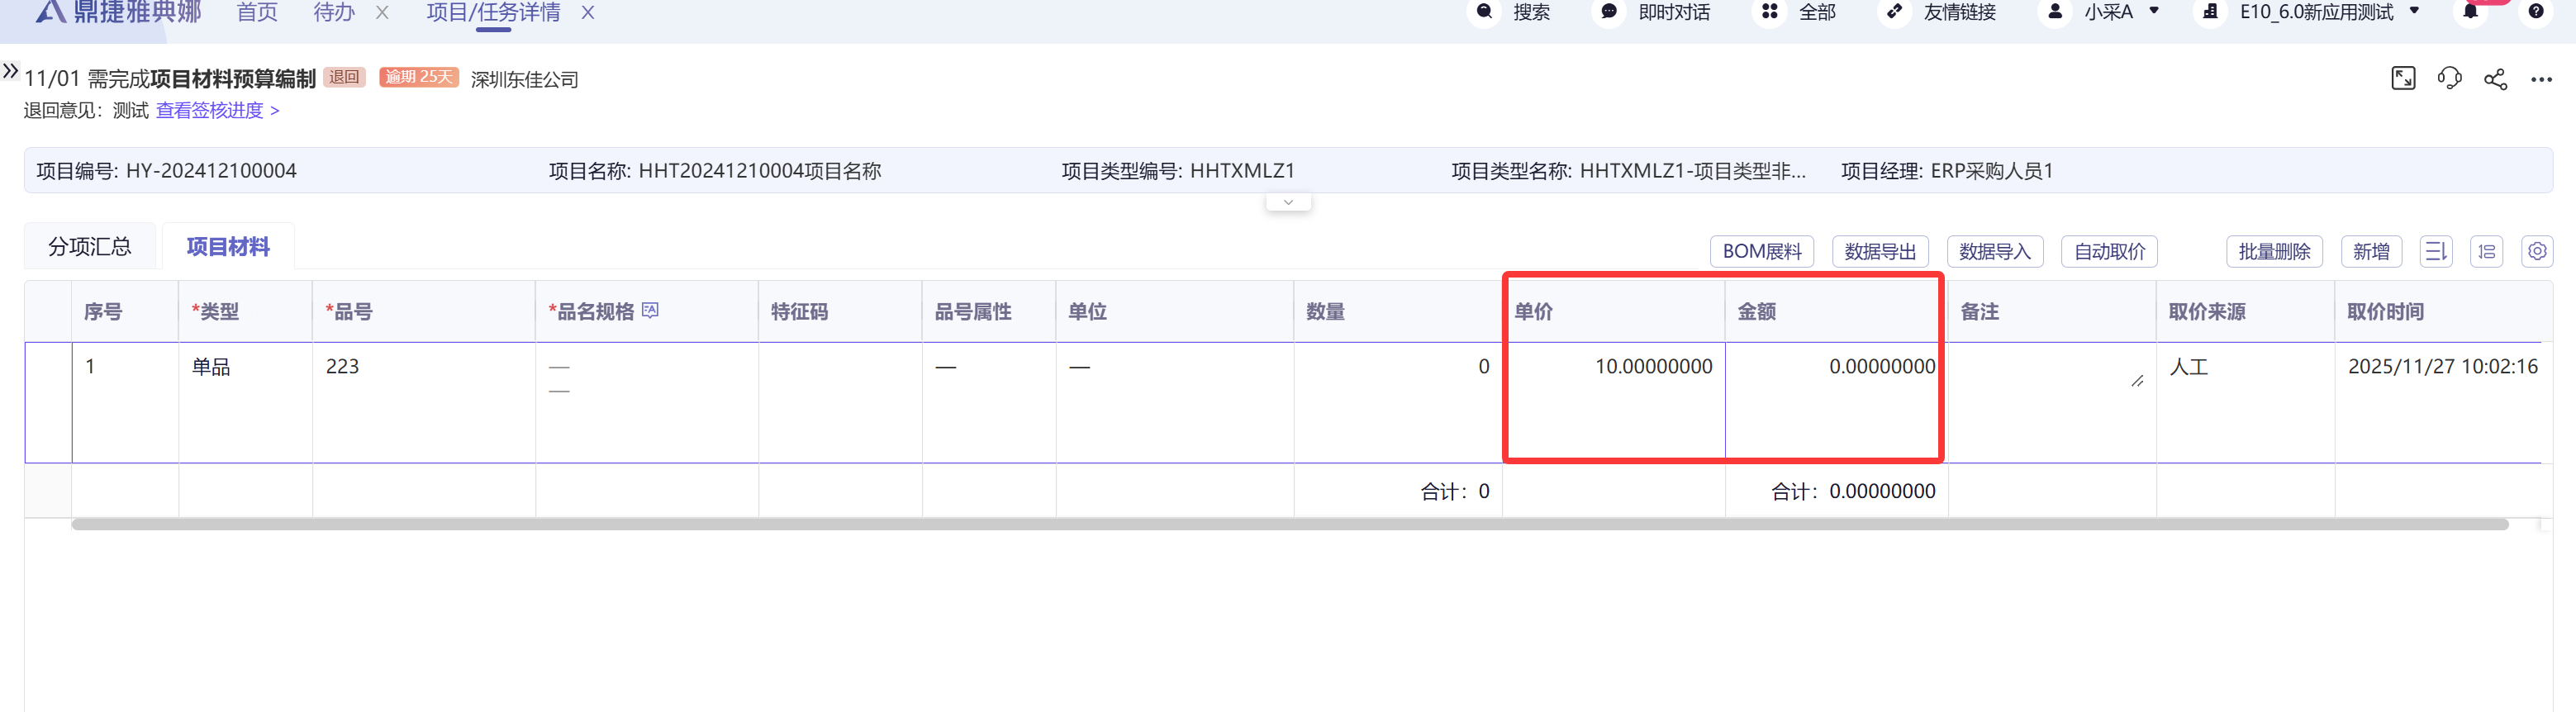2576x712 pixels.
Task: Click the row height adjust icon
Action: coord(2435,251)
